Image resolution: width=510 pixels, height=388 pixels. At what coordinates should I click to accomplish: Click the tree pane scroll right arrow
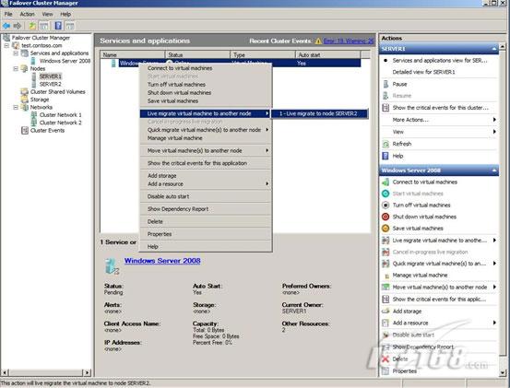click(87, 372)
